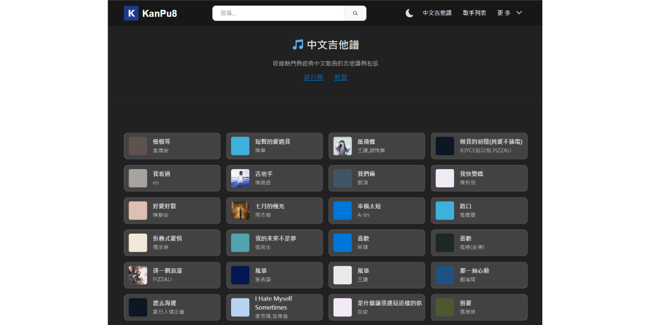Open the 好愛好散 pink thumbnail
The image size is (650, 325).
click(x=138, y=211)
